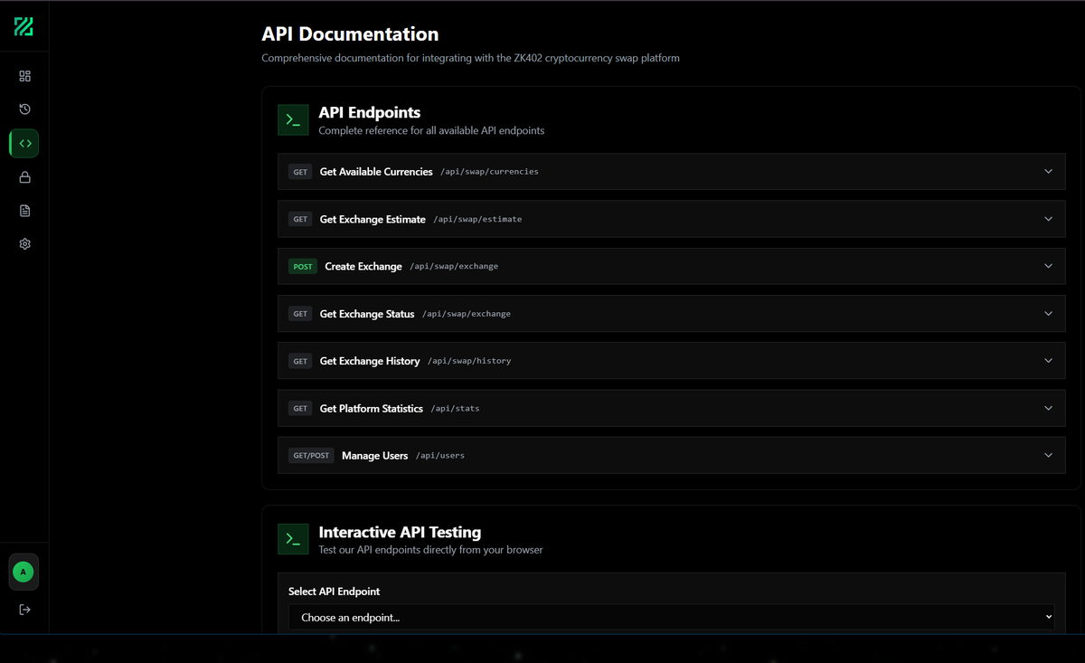Expand the Get Platform Statistics chevron

click(1048, 408)
